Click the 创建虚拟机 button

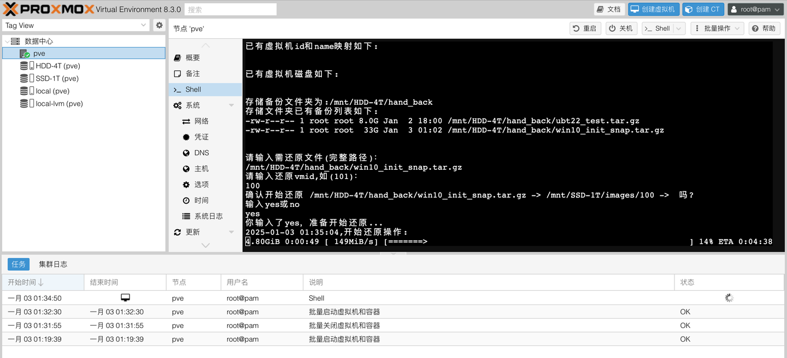coord(653,9)
